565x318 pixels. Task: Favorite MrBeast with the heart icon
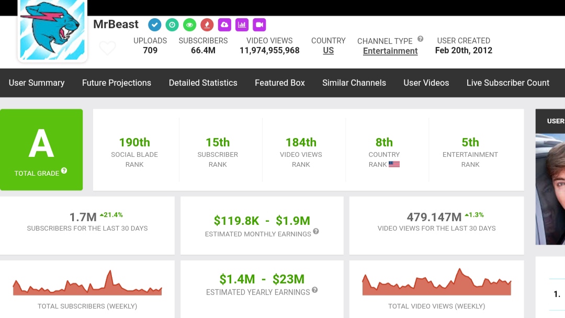coord(107,48)
